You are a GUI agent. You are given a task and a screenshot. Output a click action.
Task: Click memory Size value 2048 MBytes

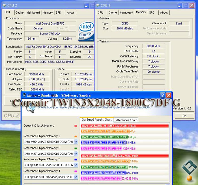(x=125, y=28)
